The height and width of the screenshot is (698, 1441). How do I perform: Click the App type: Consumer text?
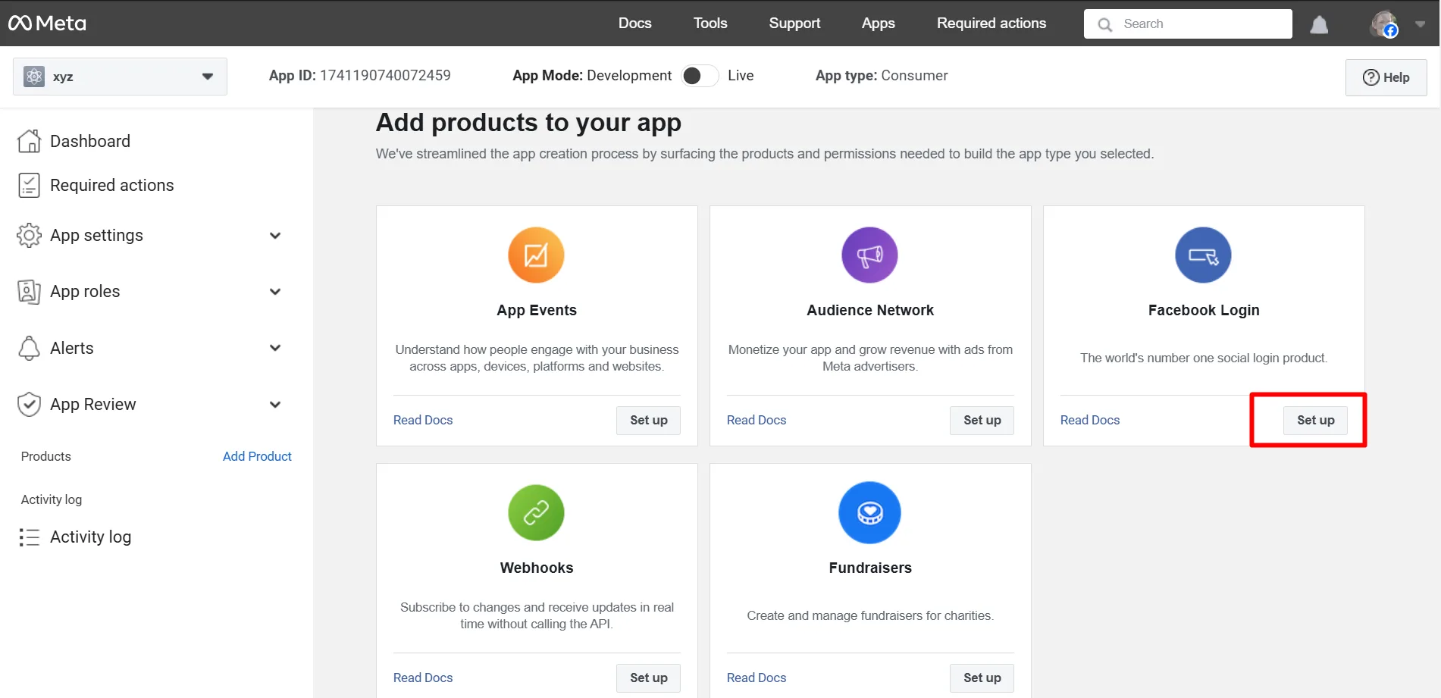(x=882, y=75)
